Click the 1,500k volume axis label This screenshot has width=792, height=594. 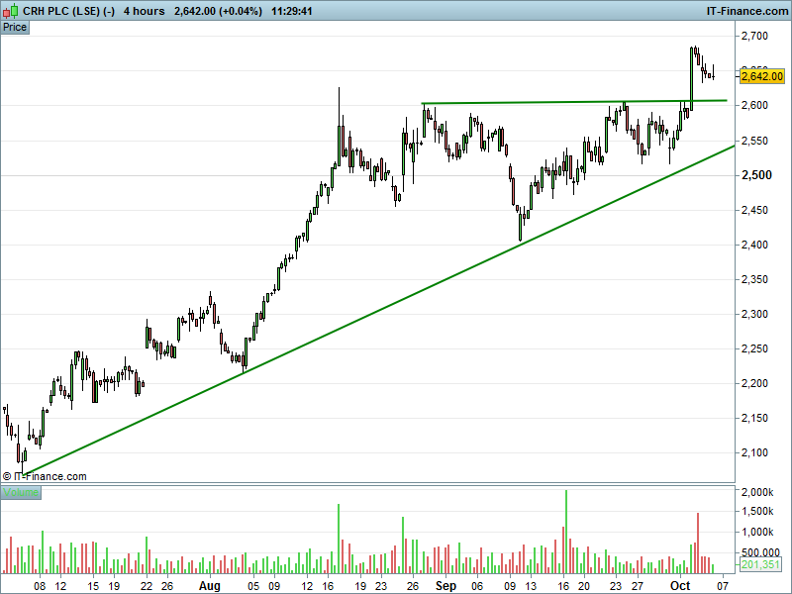756,512
